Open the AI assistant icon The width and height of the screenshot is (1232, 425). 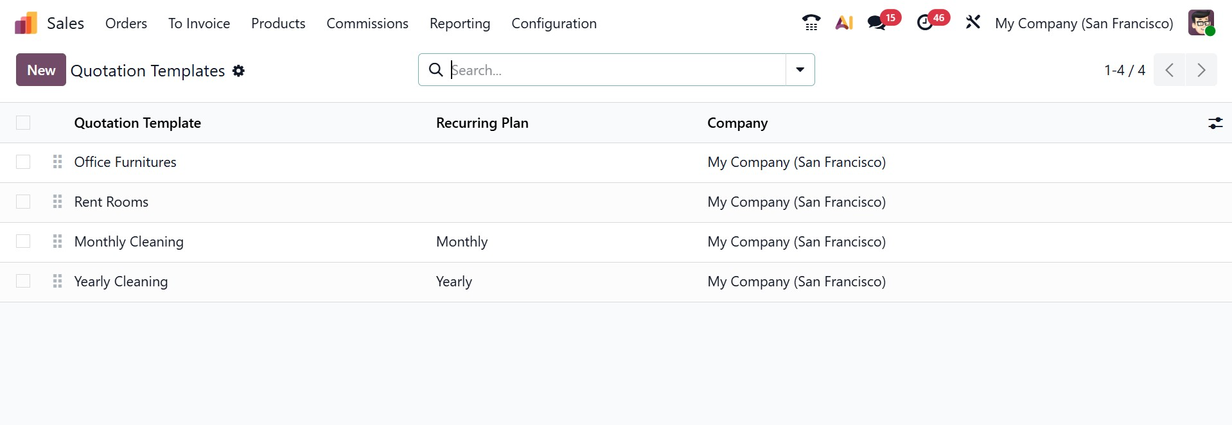pyautogui.click(x=844, y=23)
